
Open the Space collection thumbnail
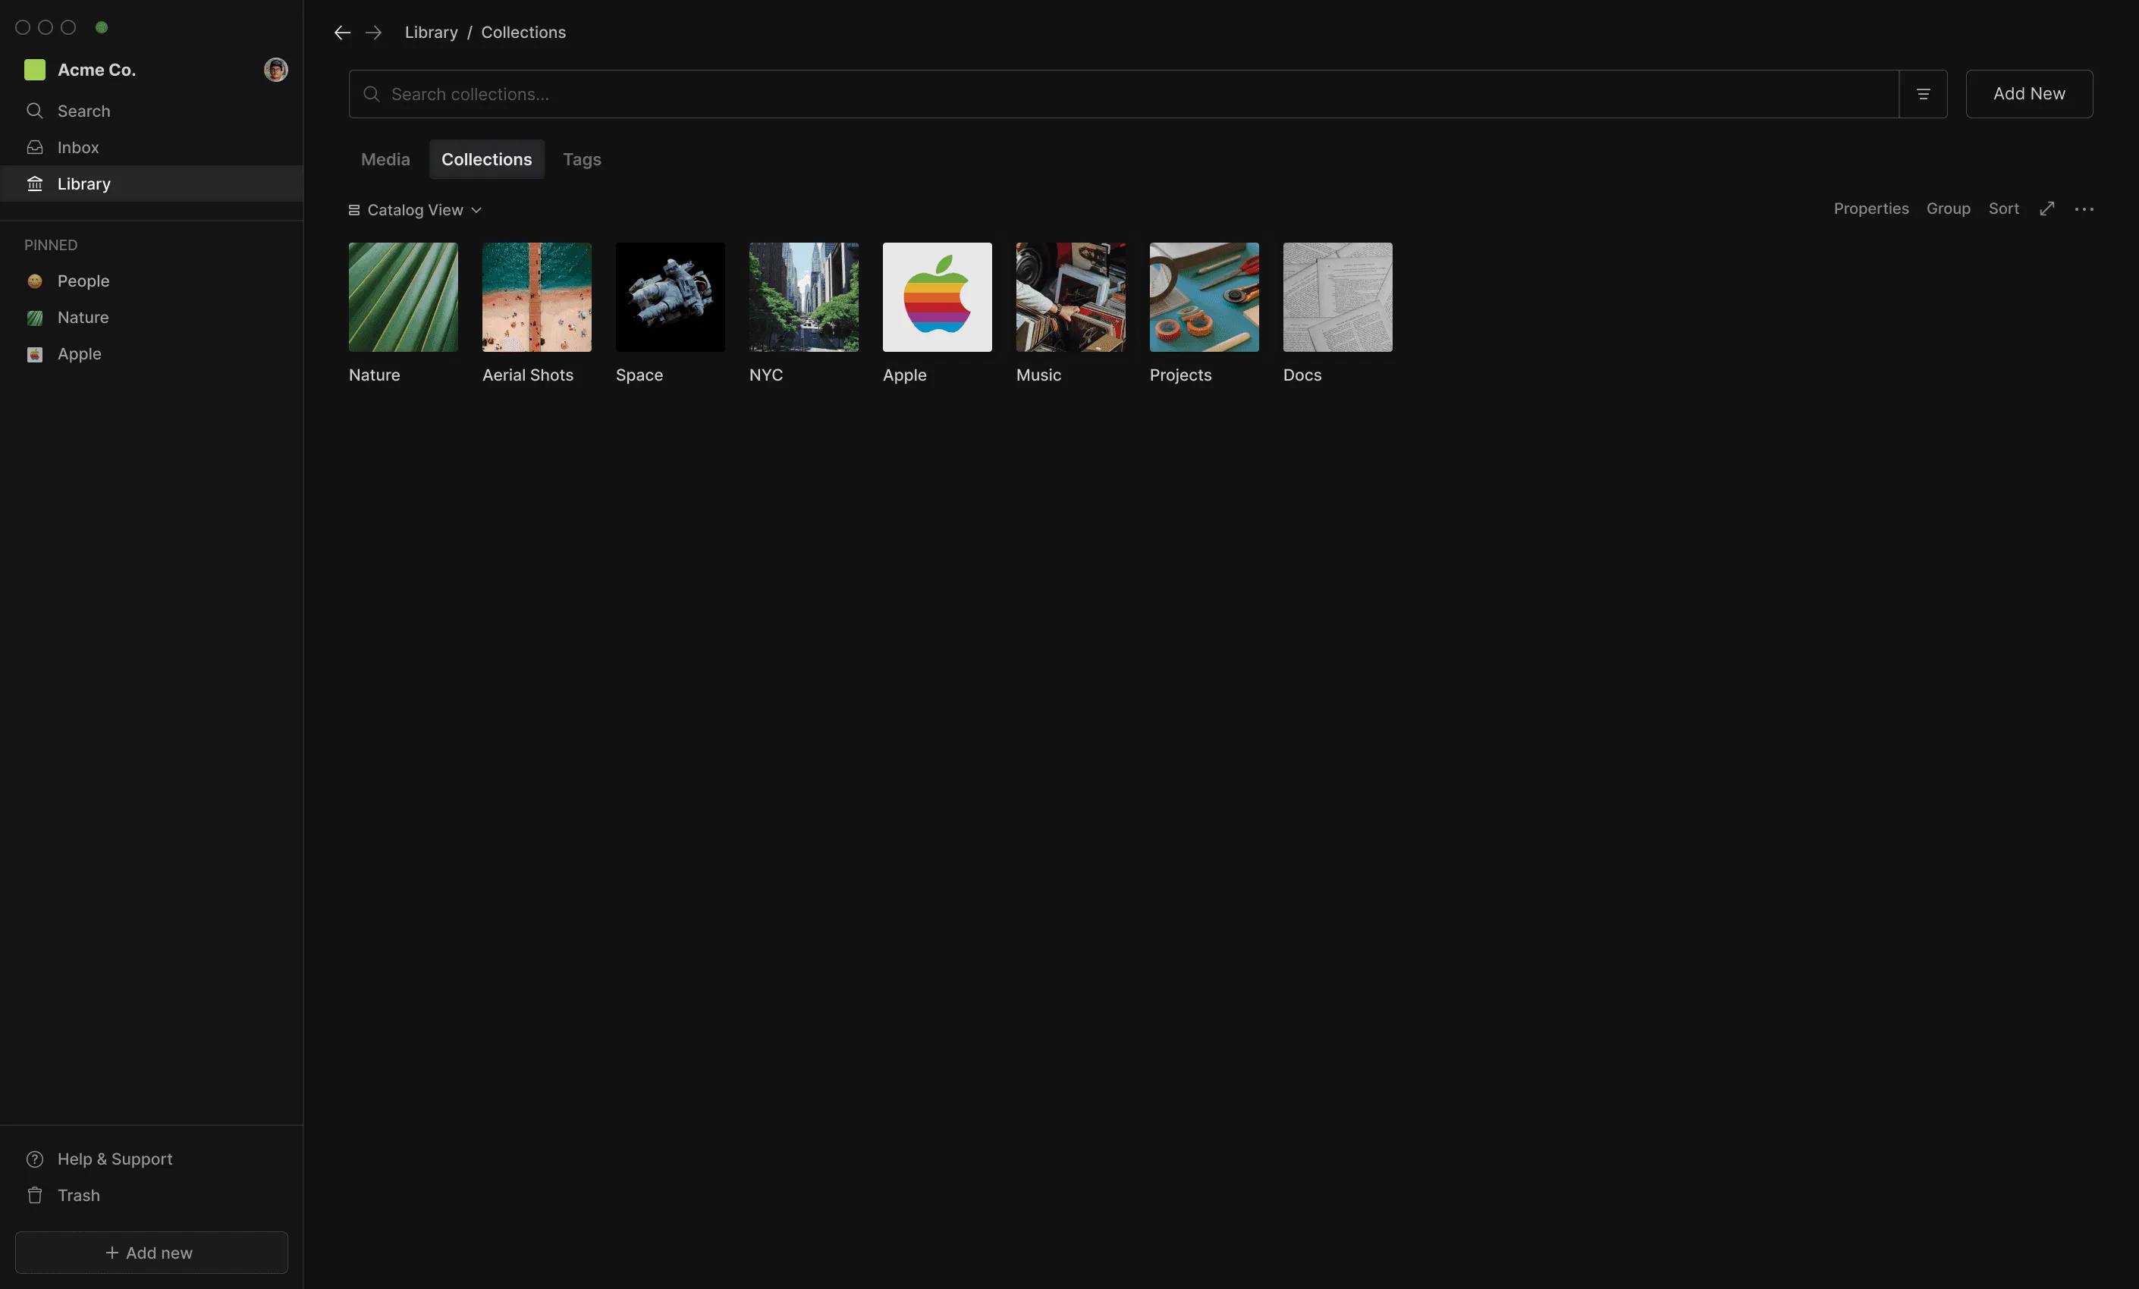671,297
